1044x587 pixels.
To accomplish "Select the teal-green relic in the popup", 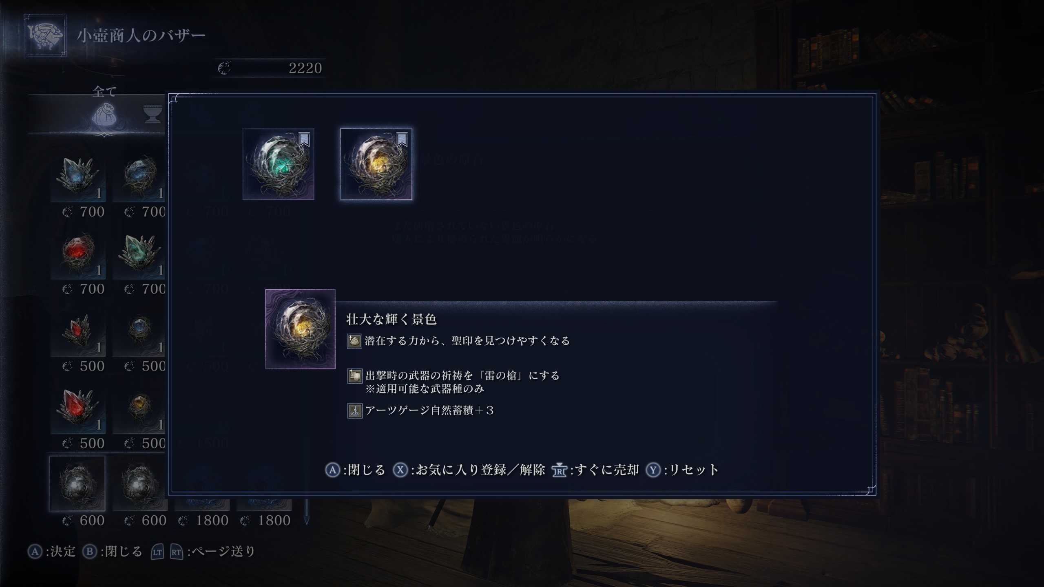I will 278,164.
